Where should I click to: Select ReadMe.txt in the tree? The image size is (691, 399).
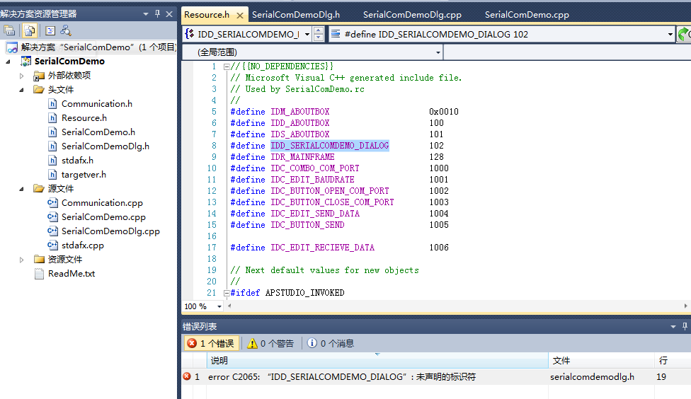[72, 274]
